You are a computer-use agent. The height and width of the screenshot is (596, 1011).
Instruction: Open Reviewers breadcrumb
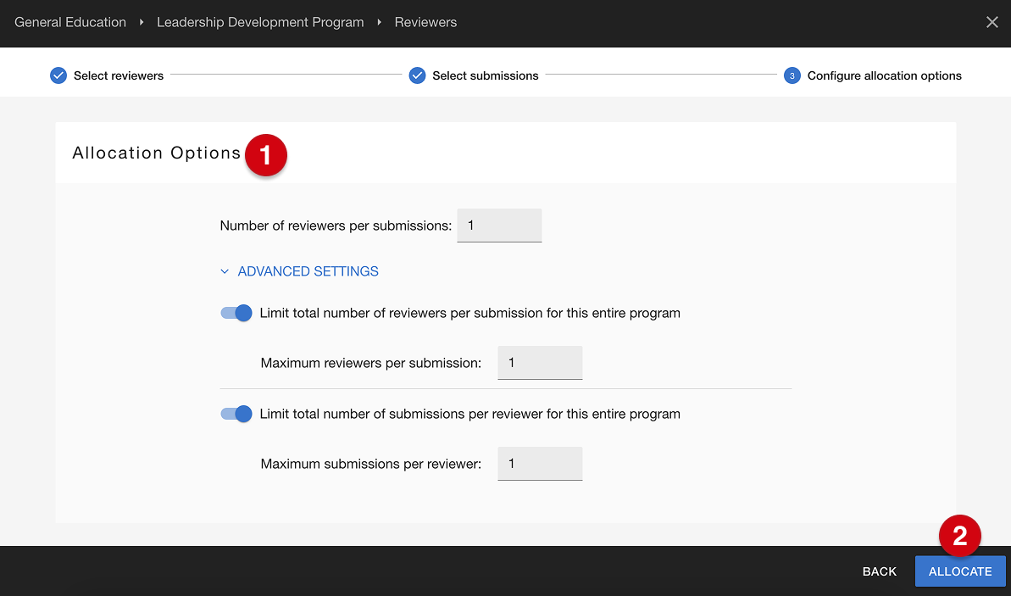(x=425, y=23)
